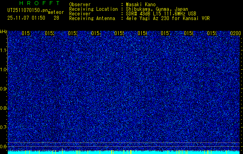Click the 1.0 frequency axis label
This screenshot has height=154, width=243.
[4, 70]
